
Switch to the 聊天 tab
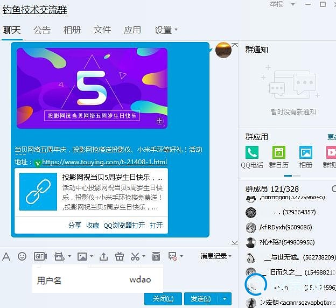pos(12,30)
